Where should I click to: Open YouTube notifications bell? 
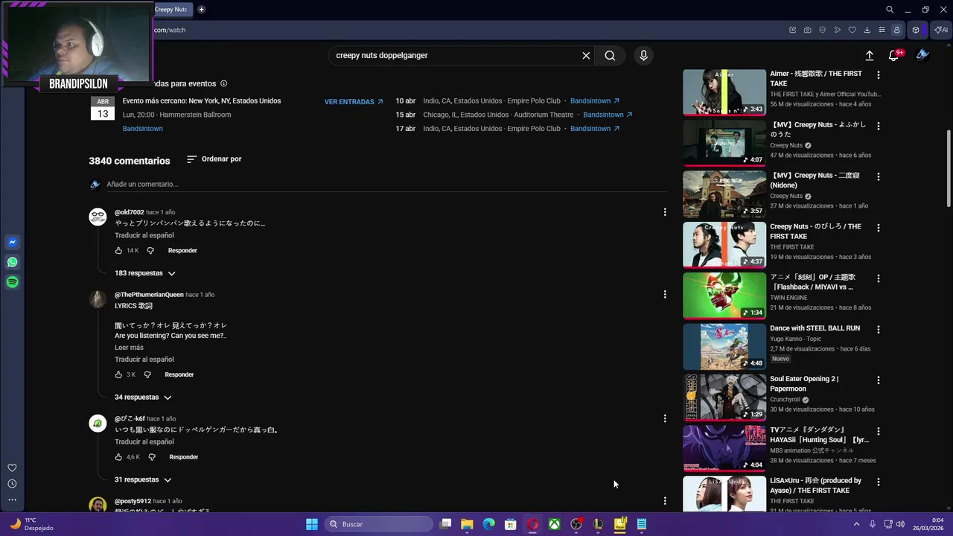click(894, 55)
